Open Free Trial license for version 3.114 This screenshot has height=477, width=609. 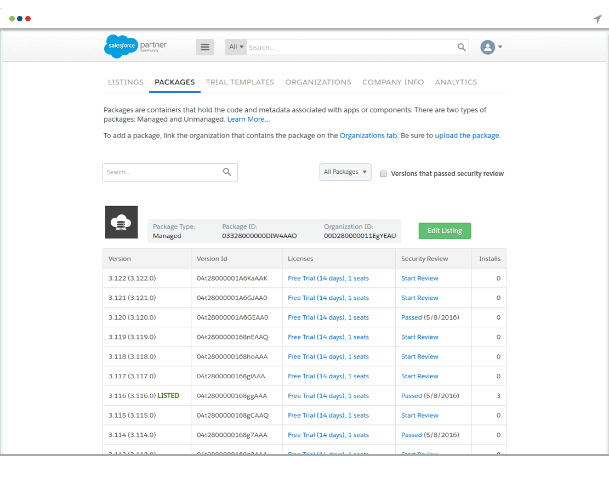point(328,435)
